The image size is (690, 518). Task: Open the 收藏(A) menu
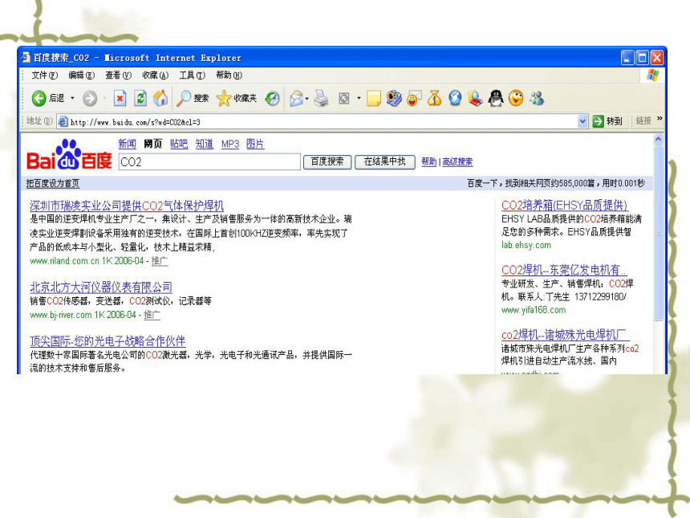click(x=155, y=75)
